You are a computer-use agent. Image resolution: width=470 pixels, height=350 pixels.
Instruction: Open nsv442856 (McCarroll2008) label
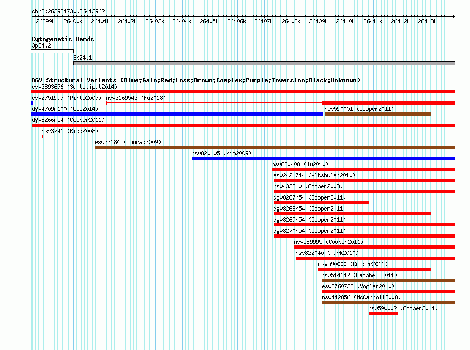point(361,297)
